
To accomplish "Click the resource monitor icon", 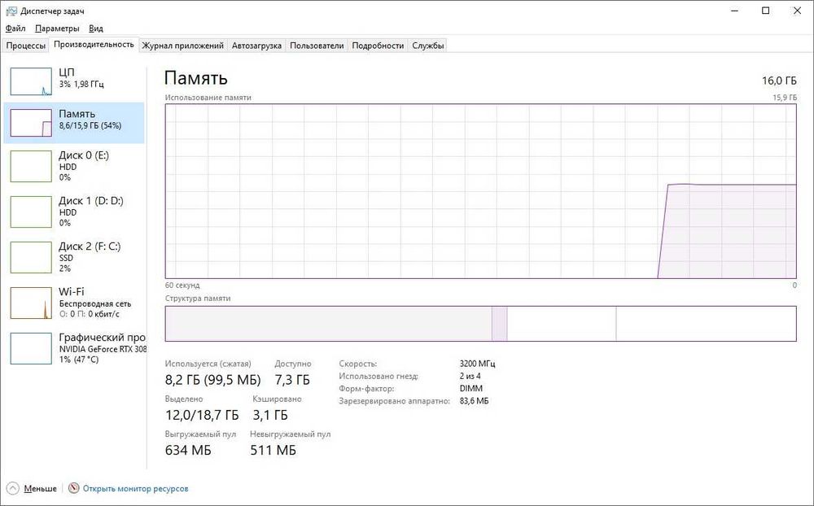I will 74,488.
